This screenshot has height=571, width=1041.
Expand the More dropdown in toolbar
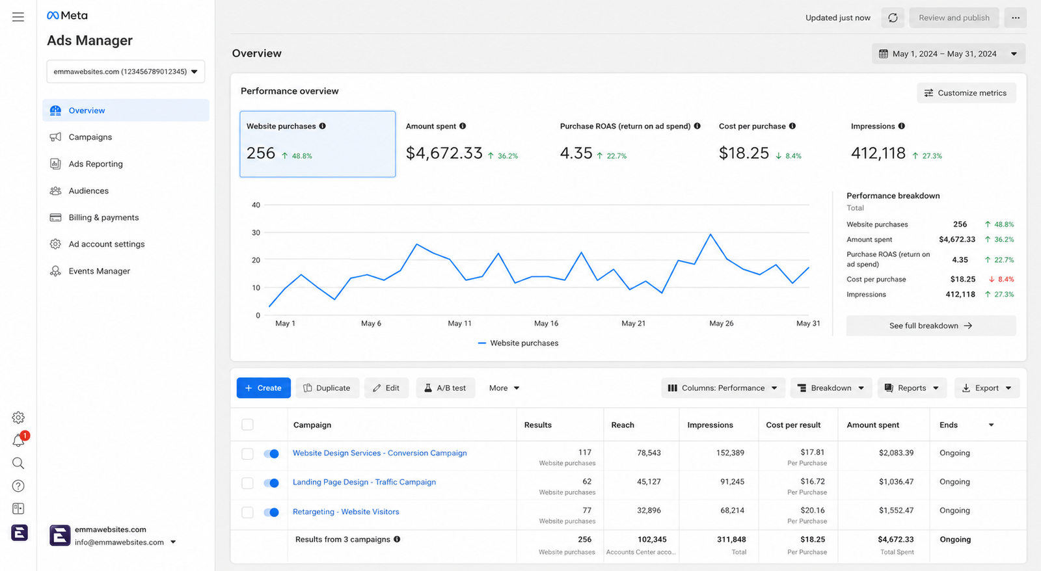pos(504,388)
